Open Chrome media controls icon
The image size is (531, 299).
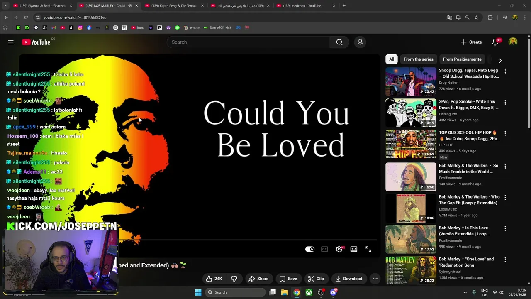(505, 17)
